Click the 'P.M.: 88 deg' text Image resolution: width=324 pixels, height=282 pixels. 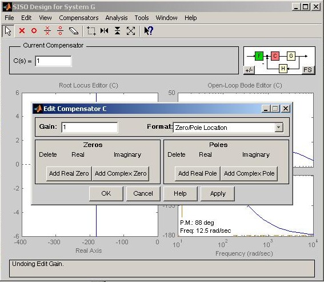coord(197,223)
